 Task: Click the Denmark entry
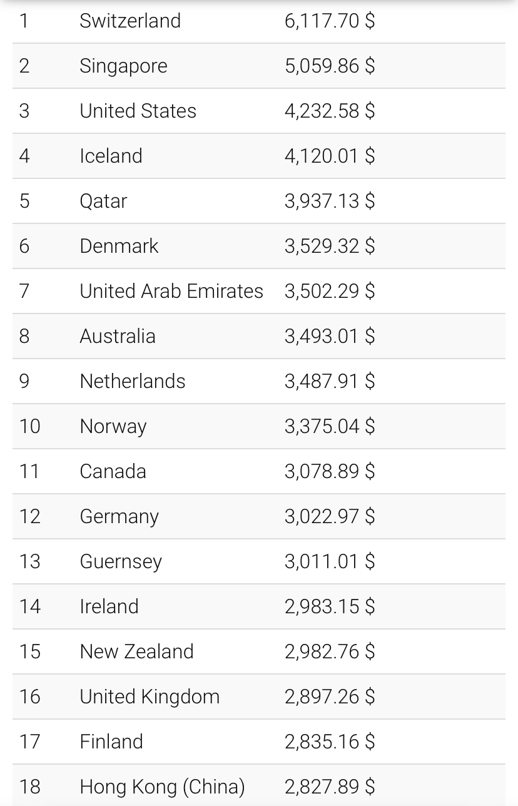click(x=119, y=246)
